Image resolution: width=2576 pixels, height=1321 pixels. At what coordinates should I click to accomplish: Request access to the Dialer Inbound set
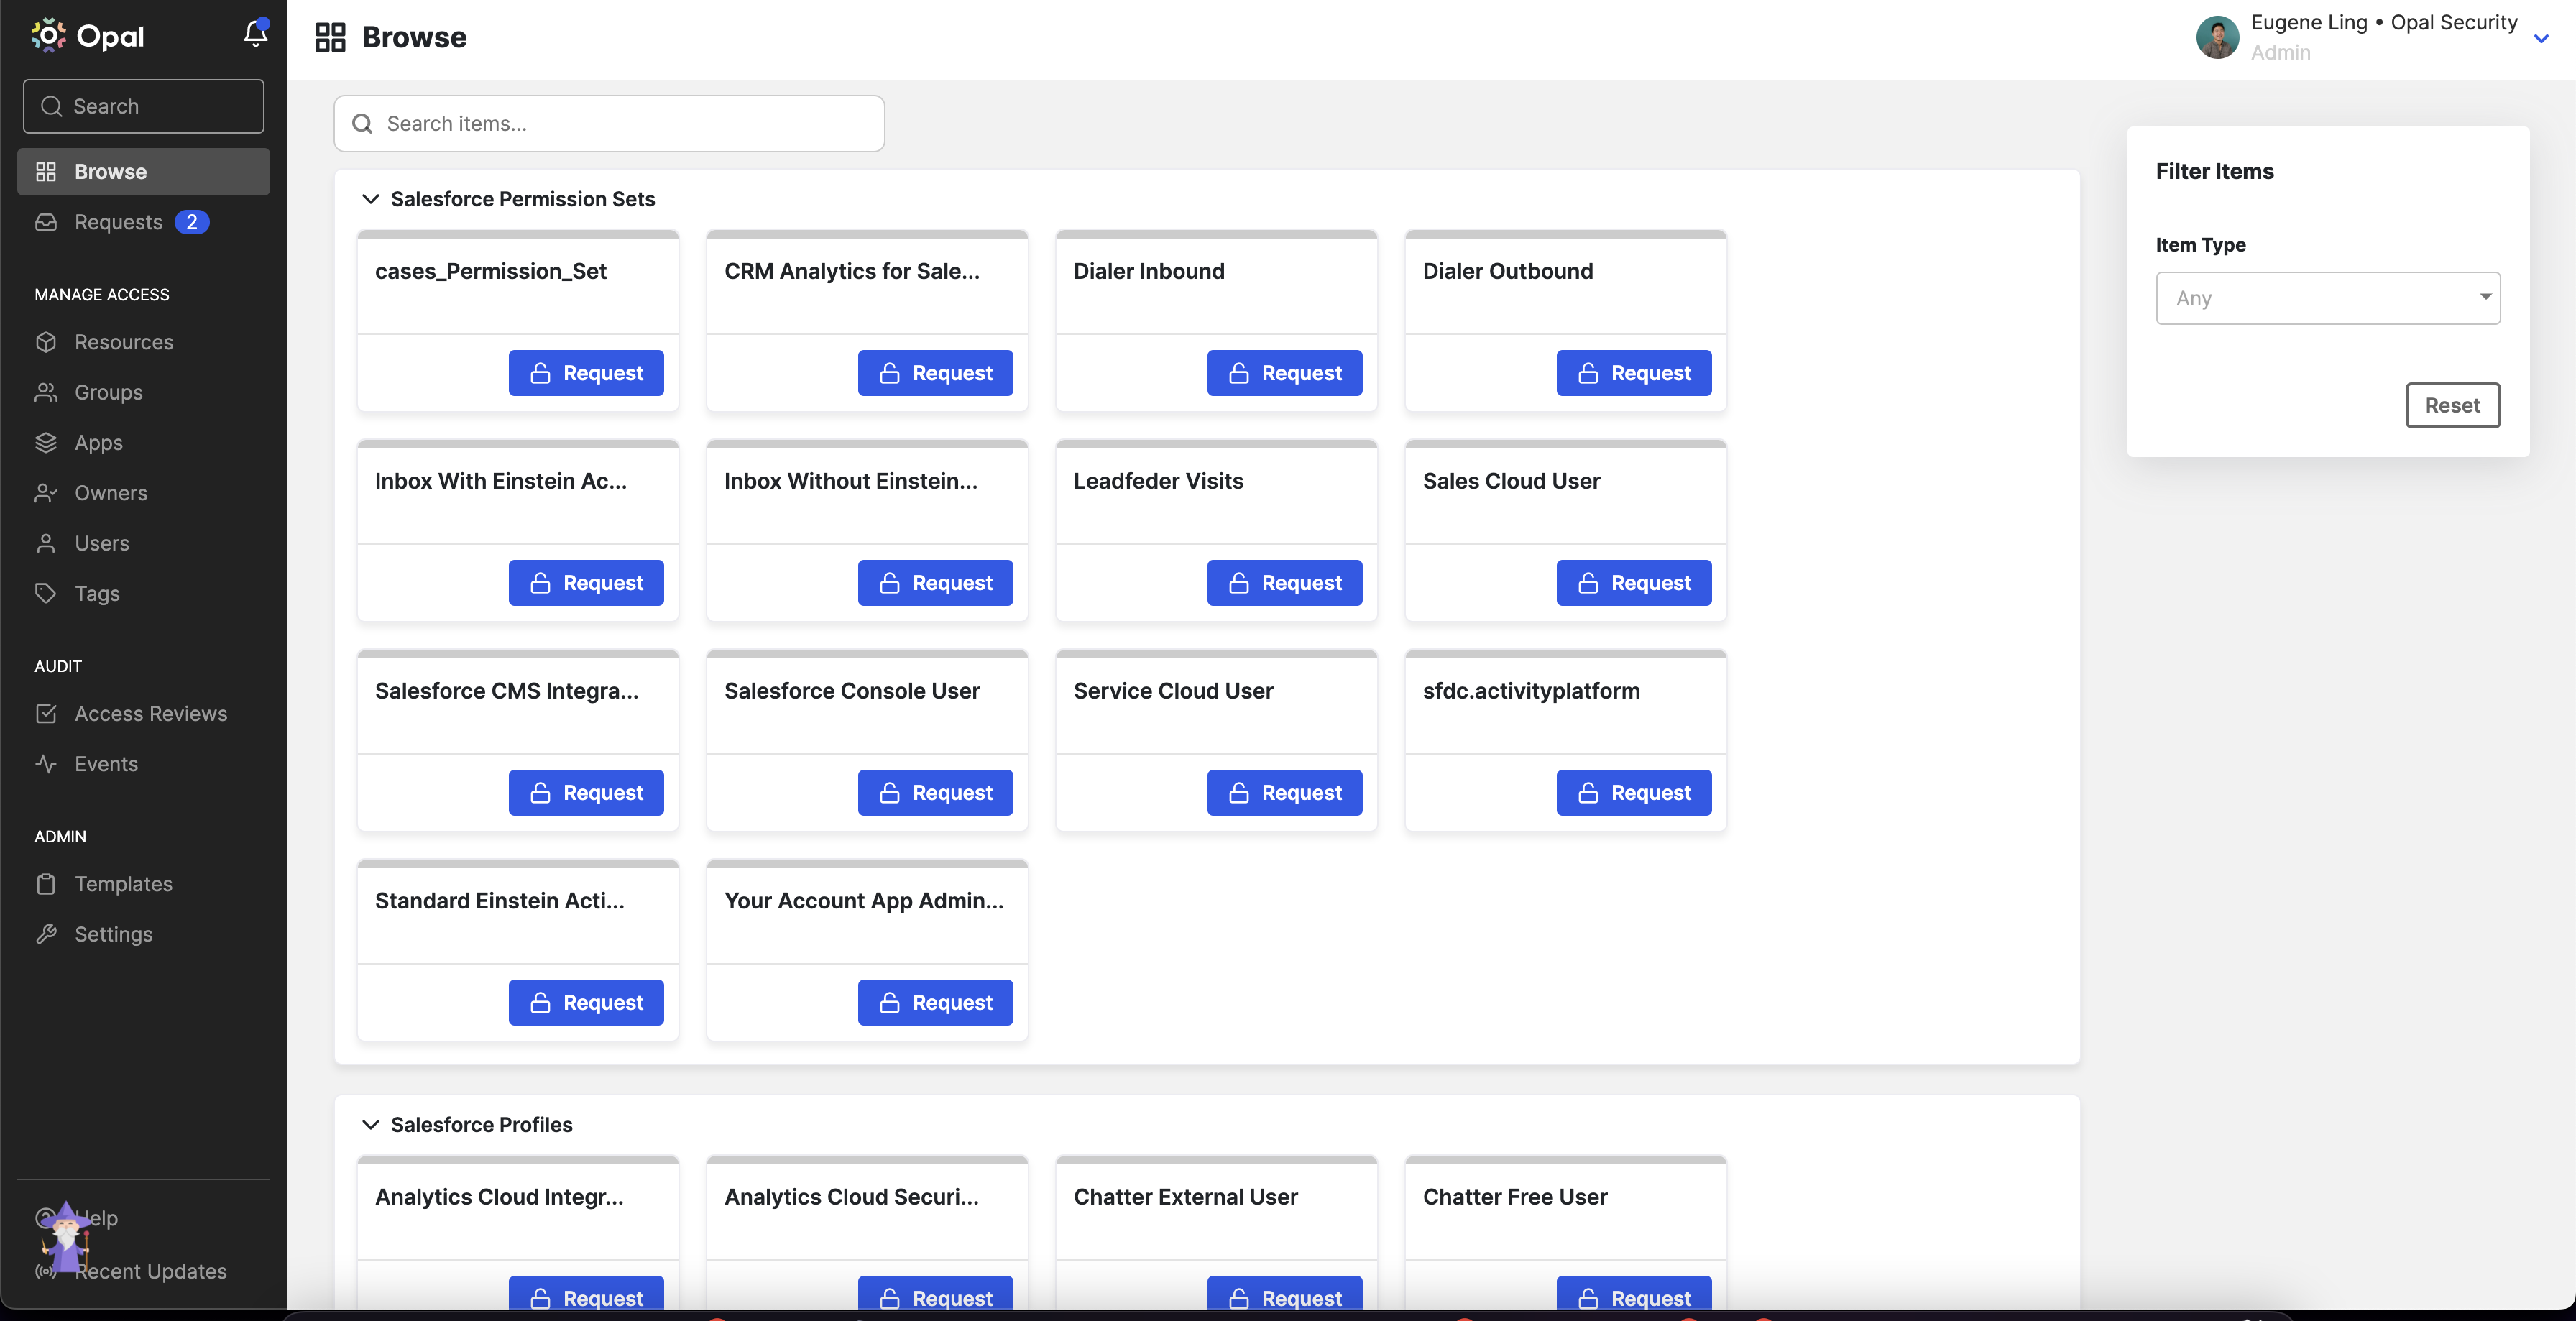click(x=1284, y=373)
